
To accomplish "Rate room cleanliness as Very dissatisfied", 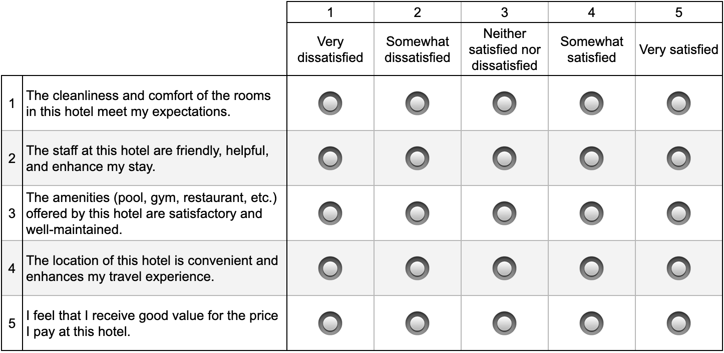I will point(330,103).
